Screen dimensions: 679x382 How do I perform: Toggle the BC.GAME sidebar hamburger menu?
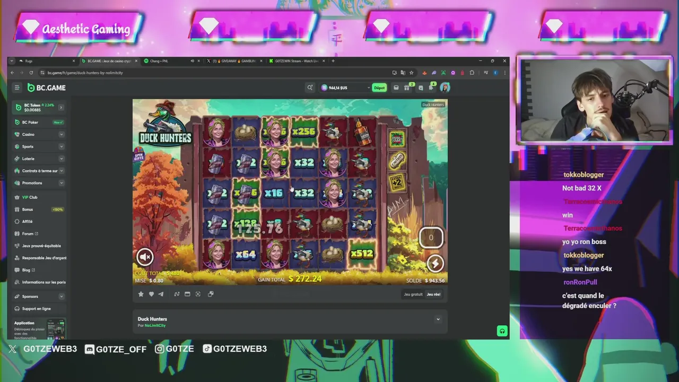[x=17, y=88]
